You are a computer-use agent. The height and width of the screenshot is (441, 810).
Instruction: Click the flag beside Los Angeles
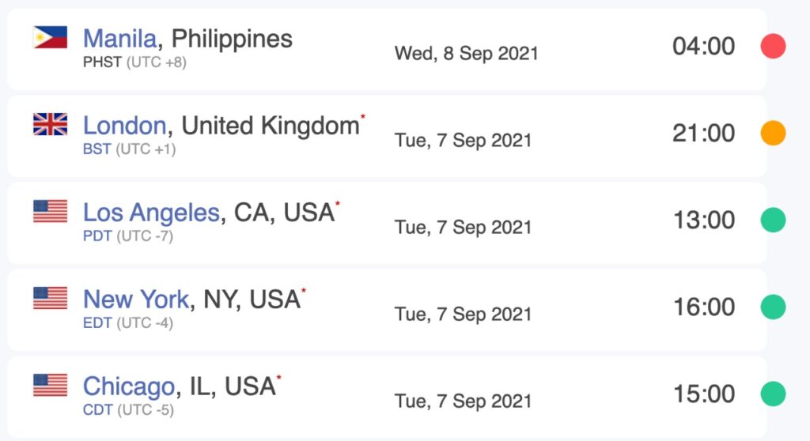(50, 211)
